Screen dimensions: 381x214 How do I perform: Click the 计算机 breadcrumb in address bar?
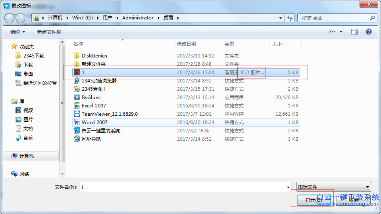click(55, 18)
